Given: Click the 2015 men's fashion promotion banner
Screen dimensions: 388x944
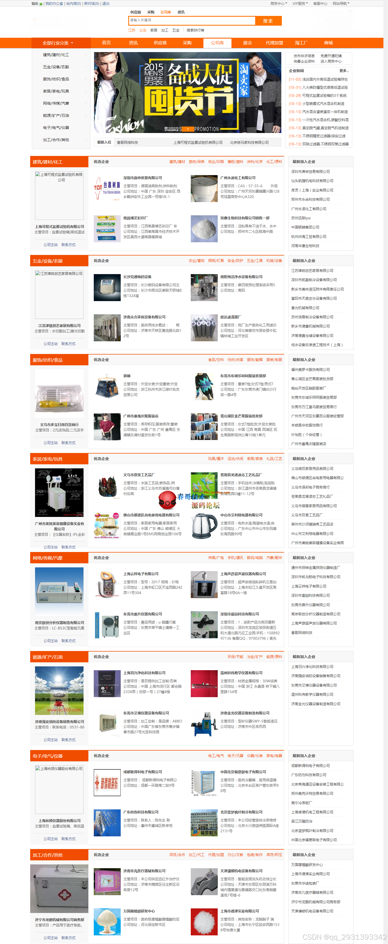Looking at the screenshot, I should tap(188, 92).
